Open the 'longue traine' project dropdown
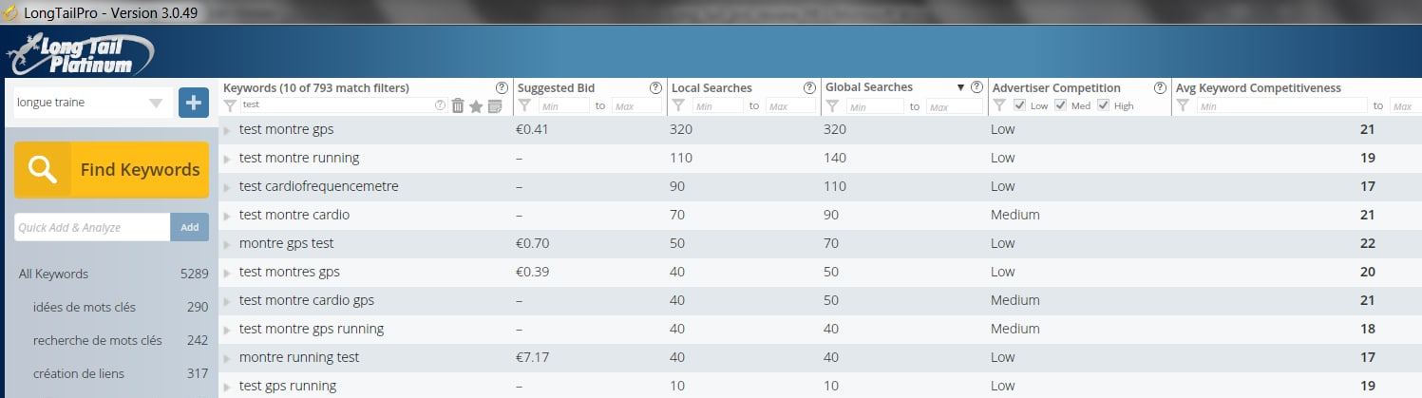 [93, 103]
